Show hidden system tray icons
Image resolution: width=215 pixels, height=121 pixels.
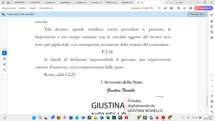pyautogui.click(x=183, y=118)
